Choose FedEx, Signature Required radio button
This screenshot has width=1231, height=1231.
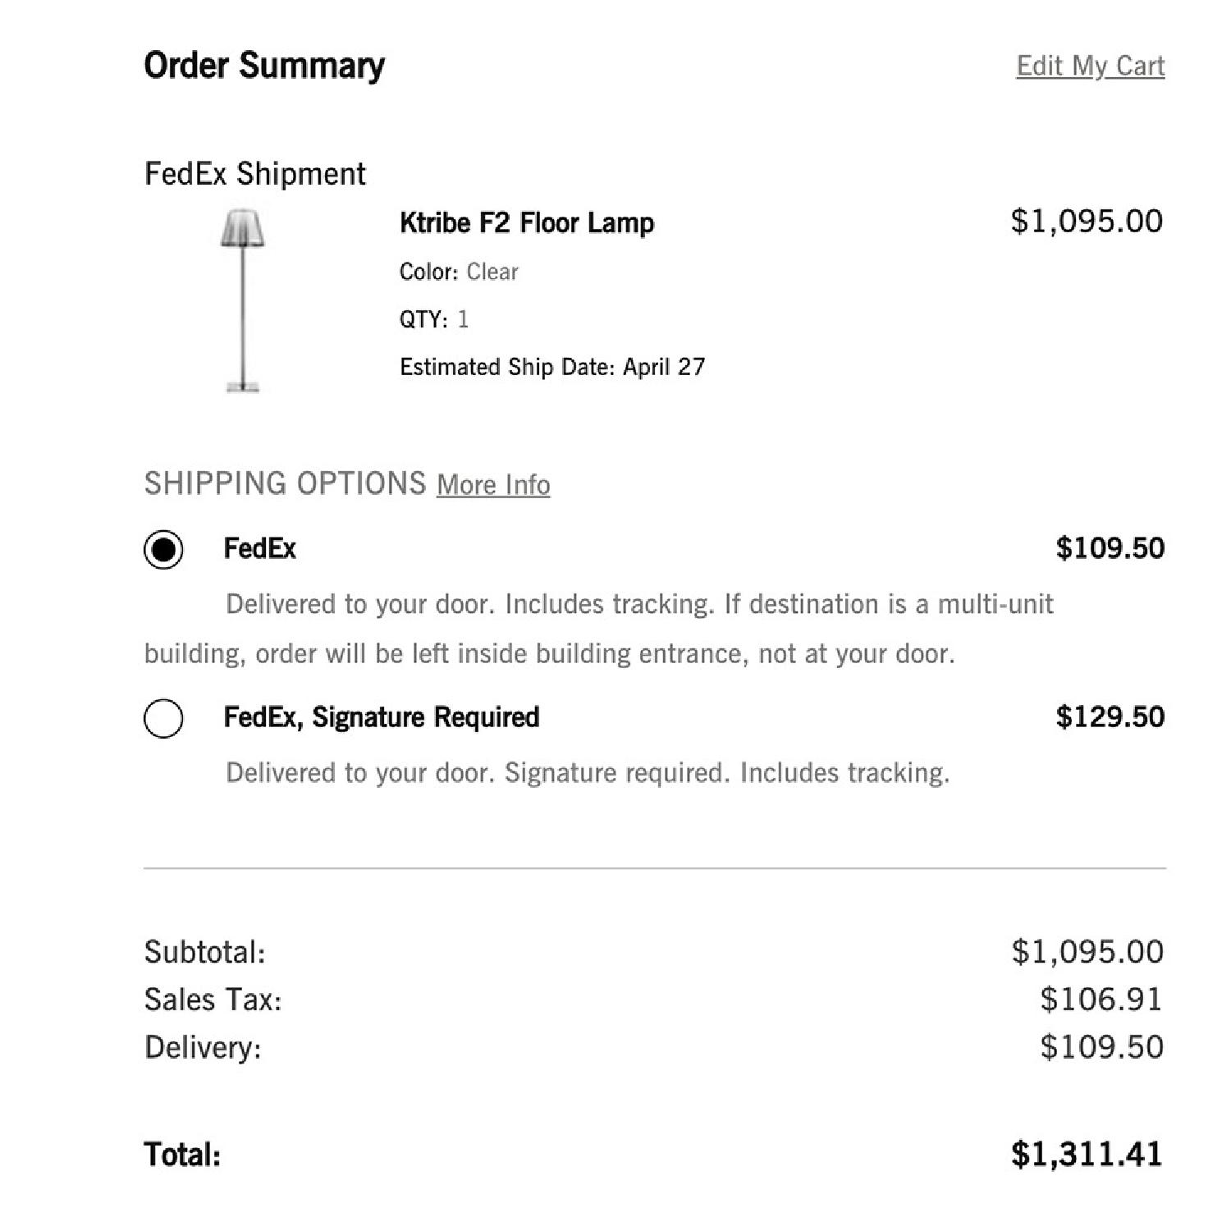(x=163, y=718)
